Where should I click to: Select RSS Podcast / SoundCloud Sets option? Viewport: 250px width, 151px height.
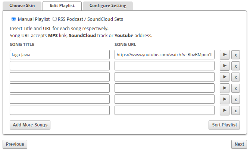54,19
